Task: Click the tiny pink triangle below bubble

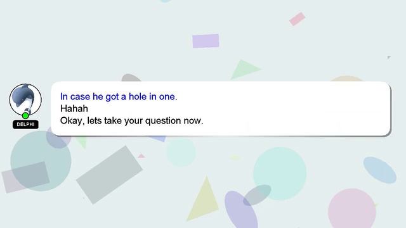Action: tap(141, 156)
